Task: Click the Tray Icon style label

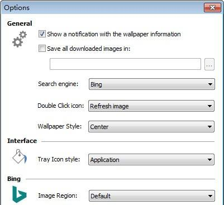Action: pyautogui.click(x=59, y=159)
